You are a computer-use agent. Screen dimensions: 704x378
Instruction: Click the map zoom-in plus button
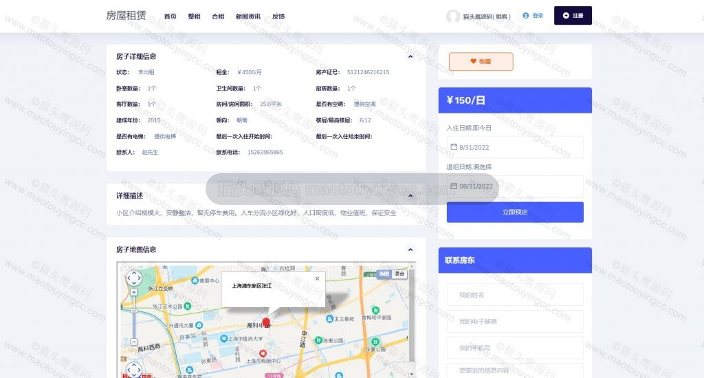[x=134, y=292]
